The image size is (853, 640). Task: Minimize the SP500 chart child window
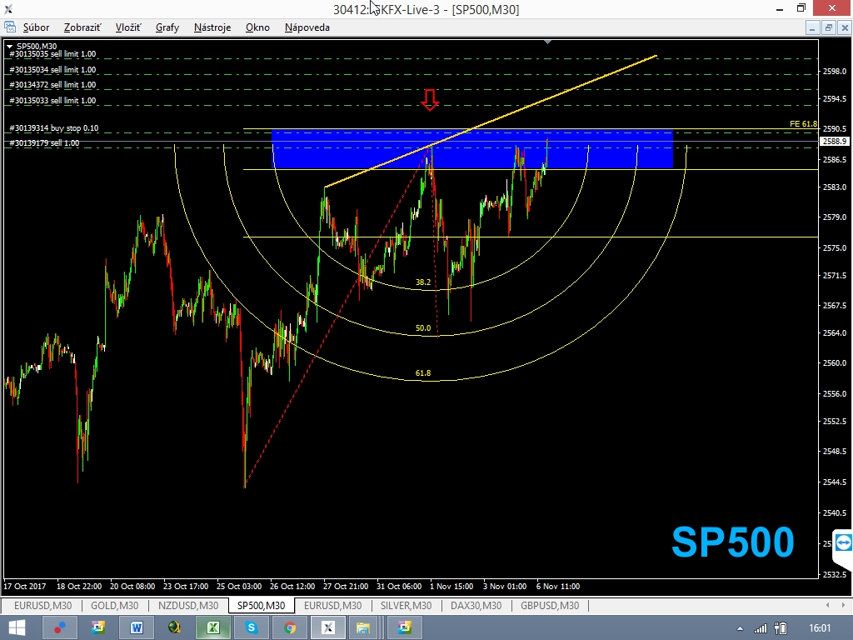812,27
